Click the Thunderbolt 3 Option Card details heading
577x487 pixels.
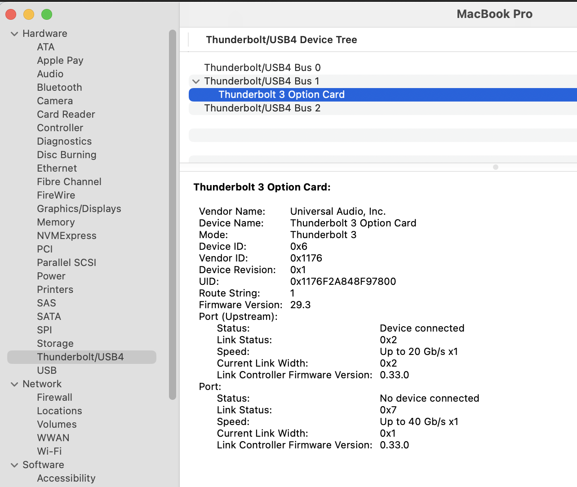coord(262,187)
